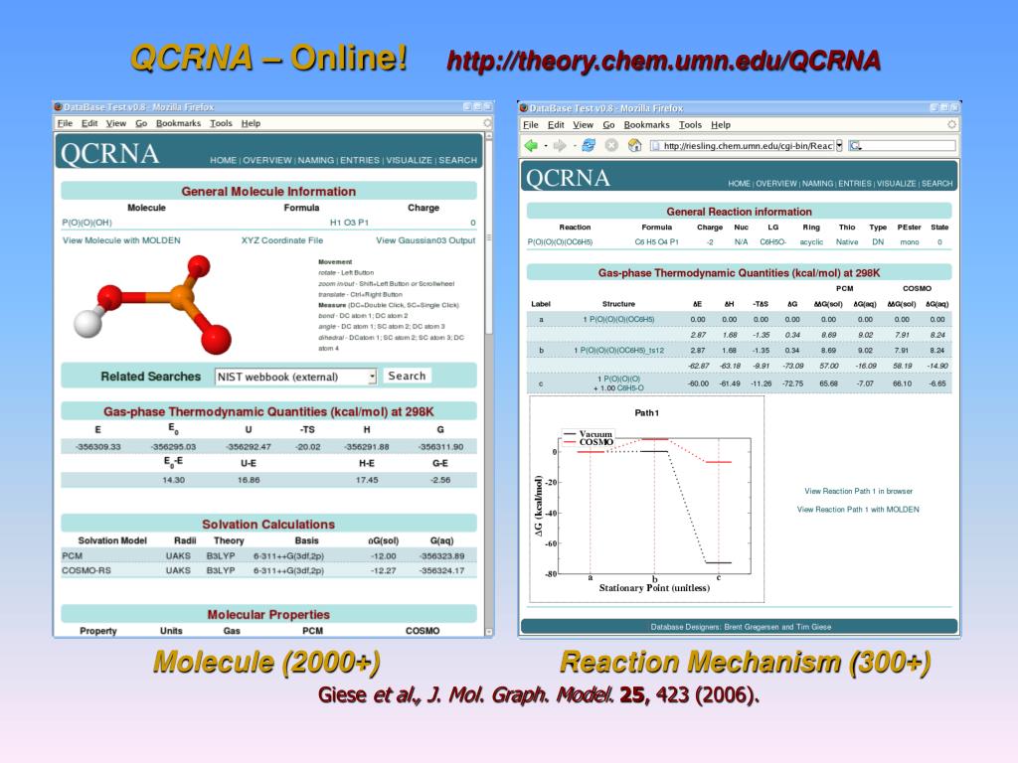The height and width of the screenshot is (763, 1018).
Task: Click HOME link in right QCRNA header
Action: [x=739, y=184]
